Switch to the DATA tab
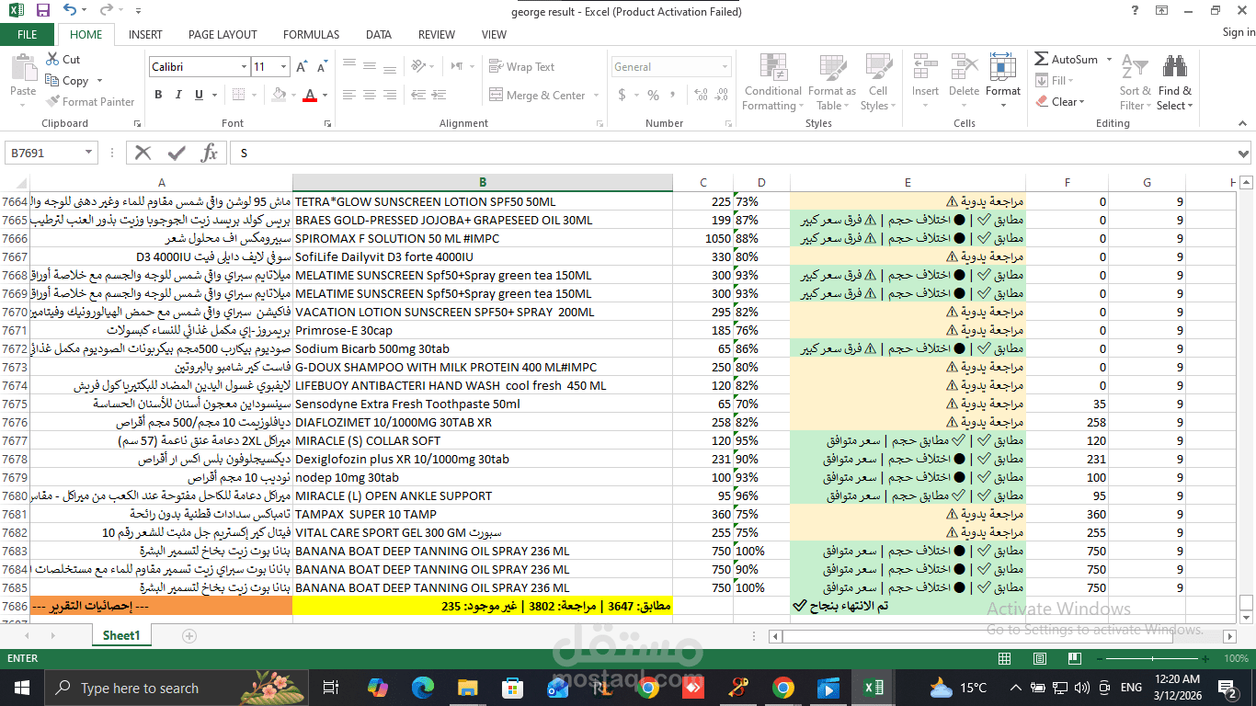1256x706 pixels. coord(378,34)
